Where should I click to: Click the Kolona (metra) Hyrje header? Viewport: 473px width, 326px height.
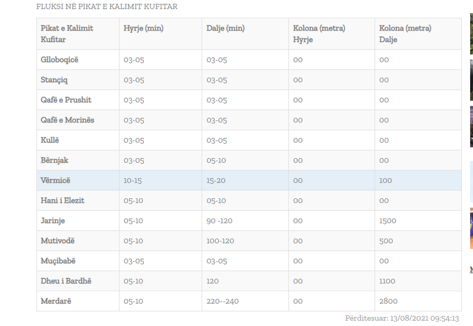[x=319, y=34]
